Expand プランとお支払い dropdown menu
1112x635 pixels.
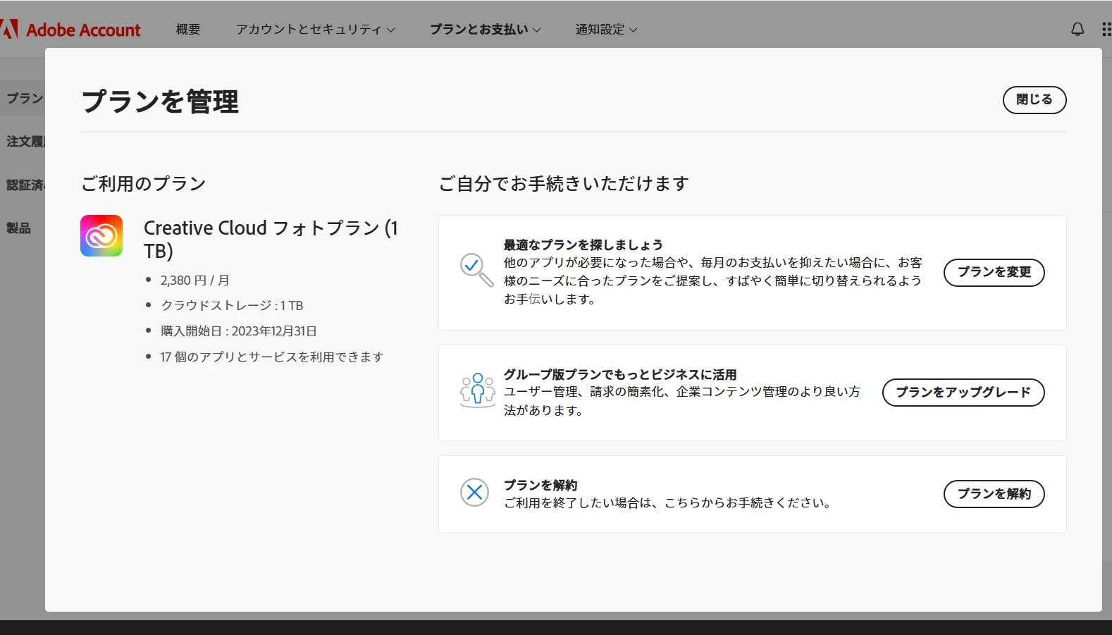click(x=485, y=30)
